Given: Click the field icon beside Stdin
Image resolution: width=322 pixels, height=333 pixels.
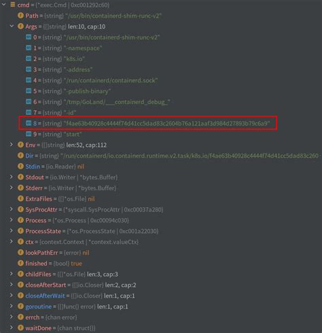Looking at the screenshot, I should pos(20,166).
